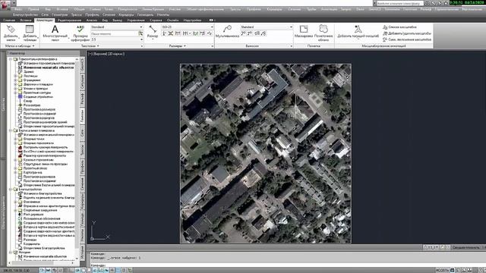Click the МОДЕЛЬ status bar button
This screenshot has height=273, width=486.
(x=442, y=270)
